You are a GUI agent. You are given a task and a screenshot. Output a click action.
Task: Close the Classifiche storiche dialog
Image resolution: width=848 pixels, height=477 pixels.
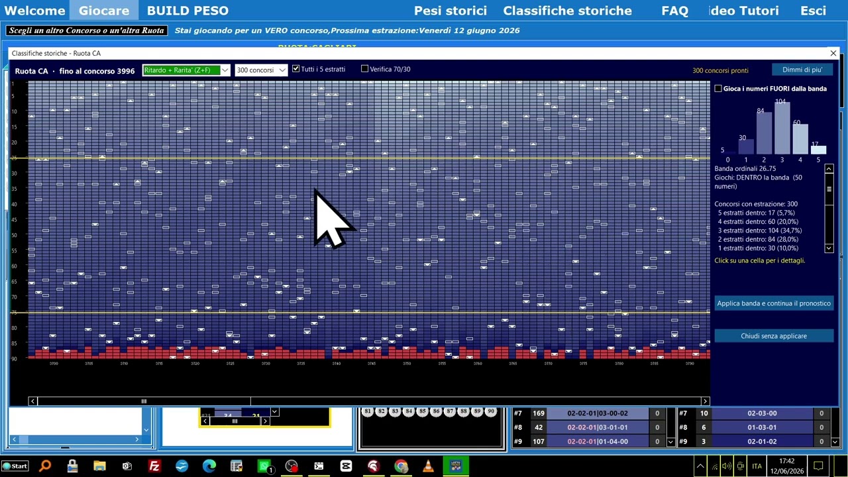tap(833, 53)
